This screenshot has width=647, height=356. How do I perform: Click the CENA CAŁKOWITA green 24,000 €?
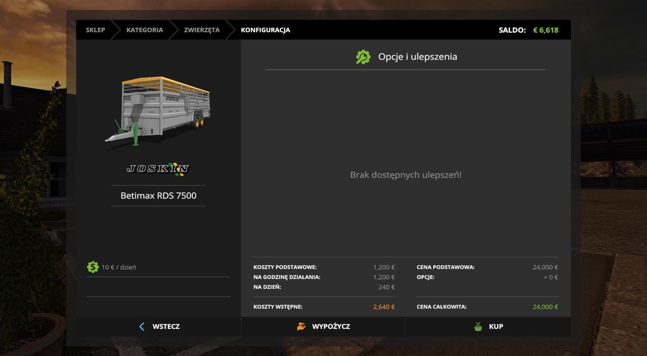(x=545, y=307)
